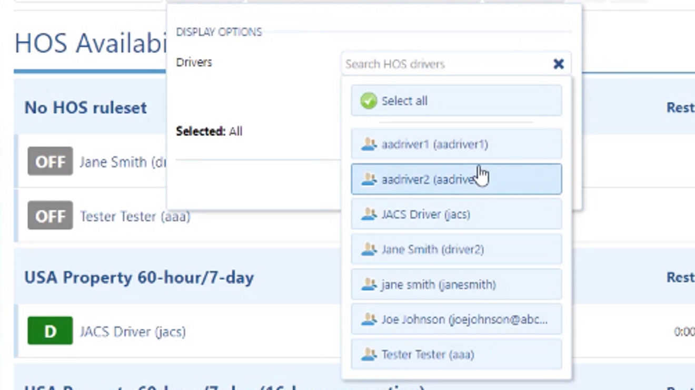Screen dimensions: 695x390
Task: Click the JACS Driver (jacs) name link
Action: click(x=133, y=331)
